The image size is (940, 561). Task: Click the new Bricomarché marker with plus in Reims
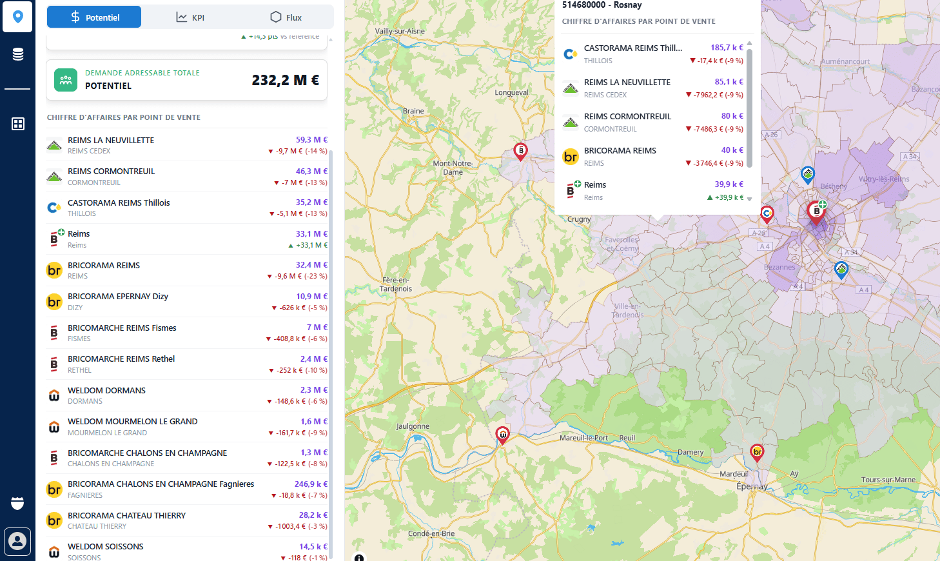[817, 212]
